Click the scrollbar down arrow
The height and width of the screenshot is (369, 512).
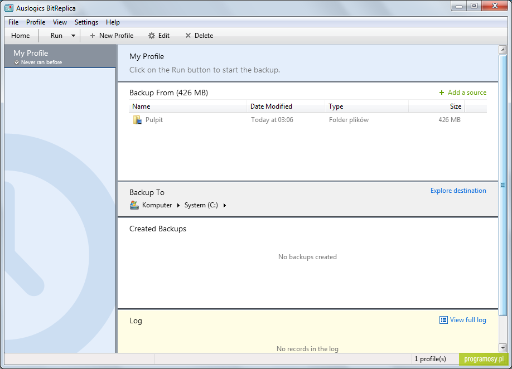(503, 348)
